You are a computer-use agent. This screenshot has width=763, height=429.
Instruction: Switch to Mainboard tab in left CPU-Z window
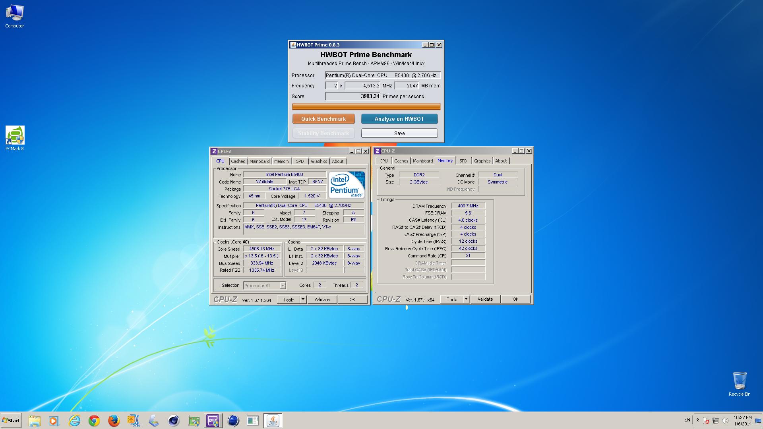pyautogui.click(x=259, y=161)
